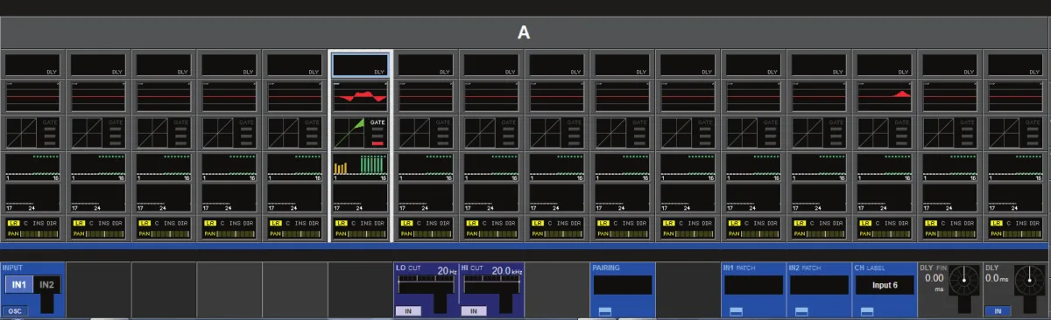Expand the CH LABEL editor button
The width and height of the screenshot is (1051, 320).
point(867,311)
